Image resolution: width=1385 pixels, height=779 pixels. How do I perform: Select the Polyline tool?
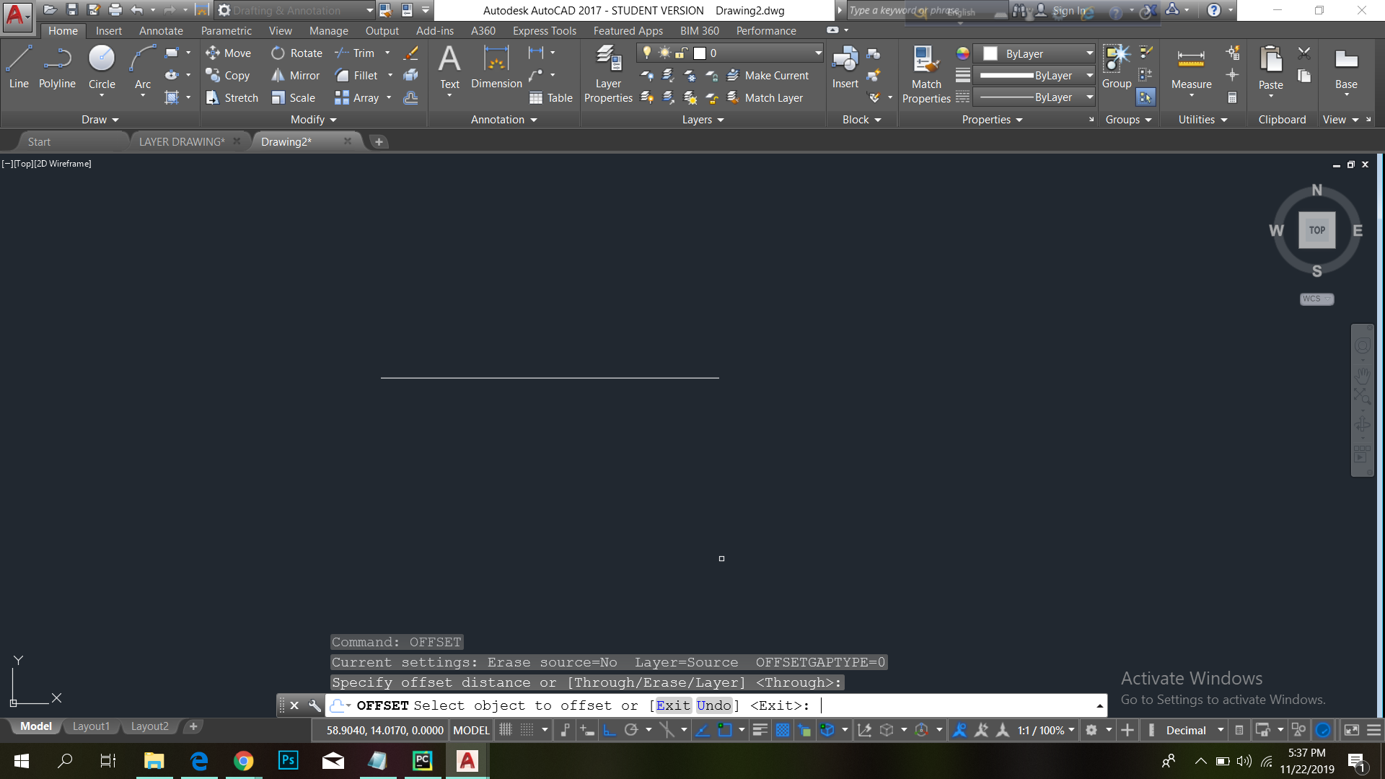57,66
